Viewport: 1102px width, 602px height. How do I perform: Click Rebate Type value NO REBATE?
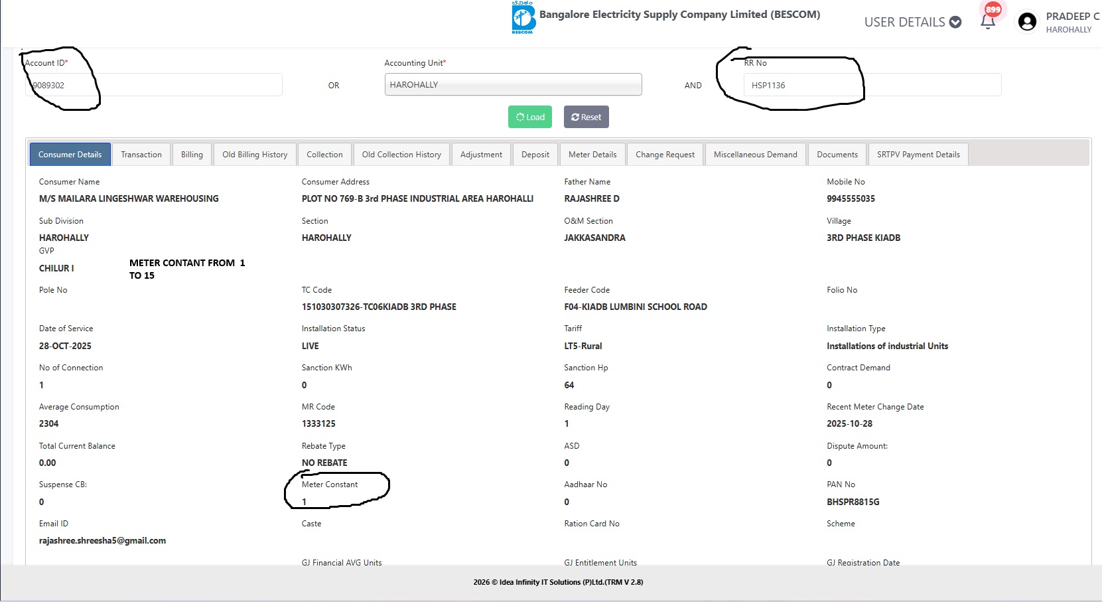324,463
